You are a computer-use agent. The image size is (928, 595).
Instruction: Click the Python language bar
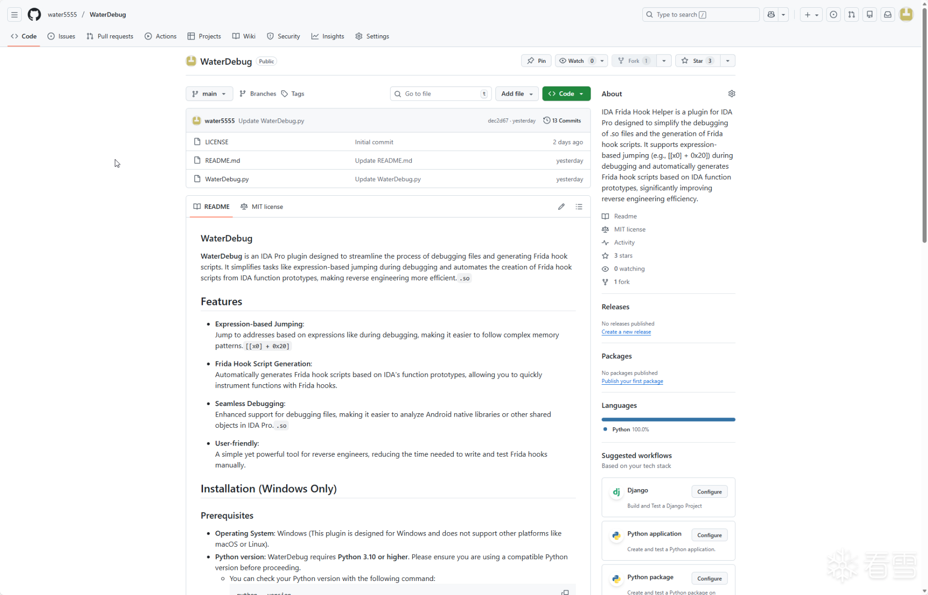tap(668, 420)
